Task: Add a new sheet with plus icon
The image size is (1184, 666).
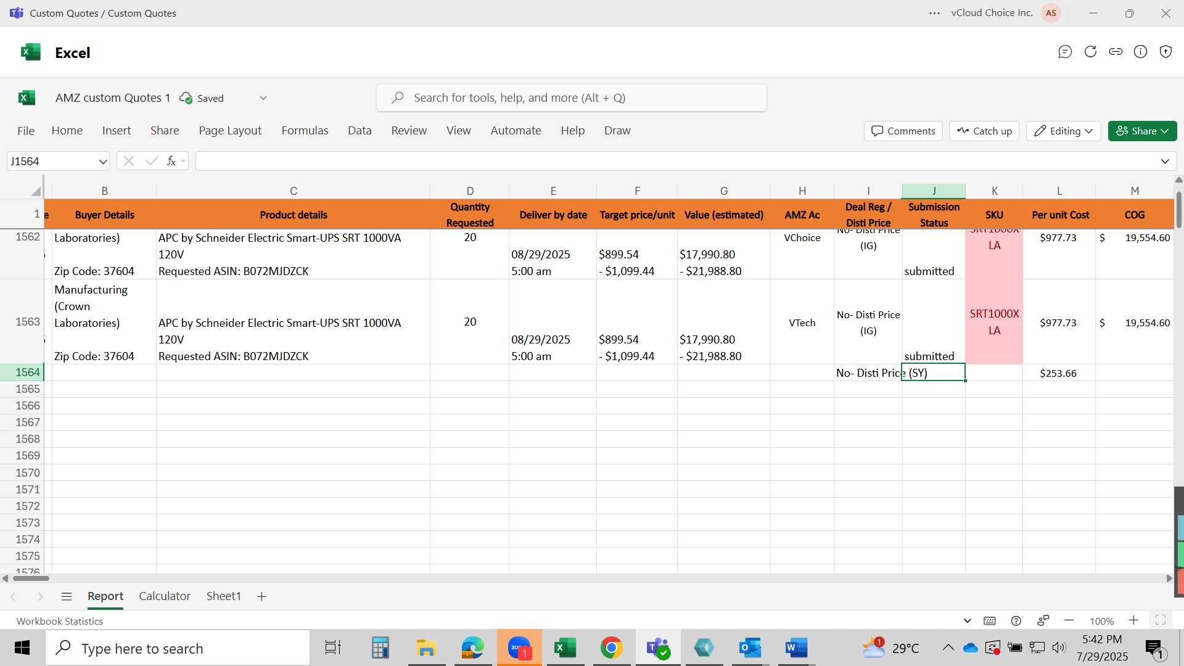Action: [261, 596]
